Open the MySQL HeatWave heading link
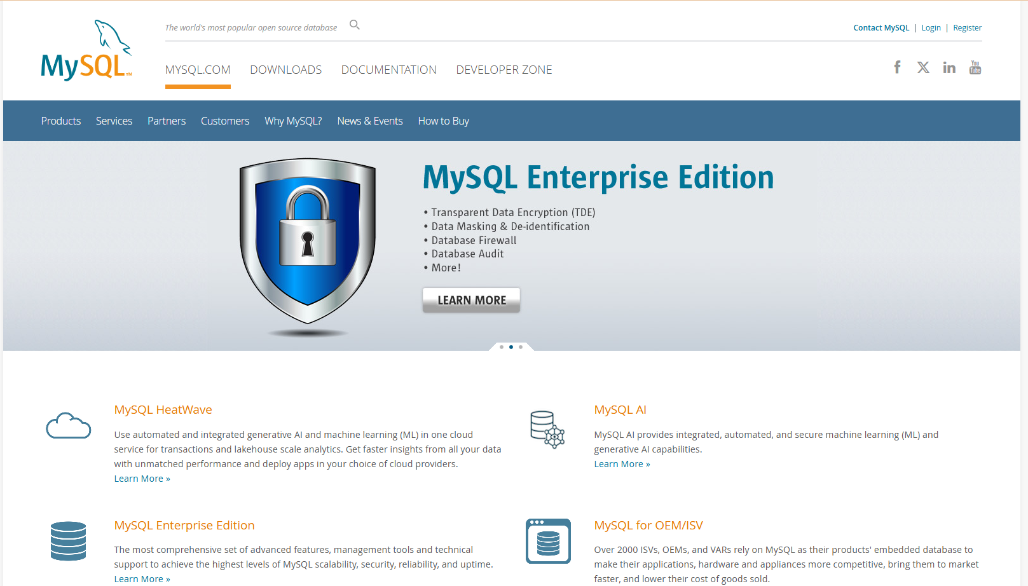1028x586 pixels. 163,410
